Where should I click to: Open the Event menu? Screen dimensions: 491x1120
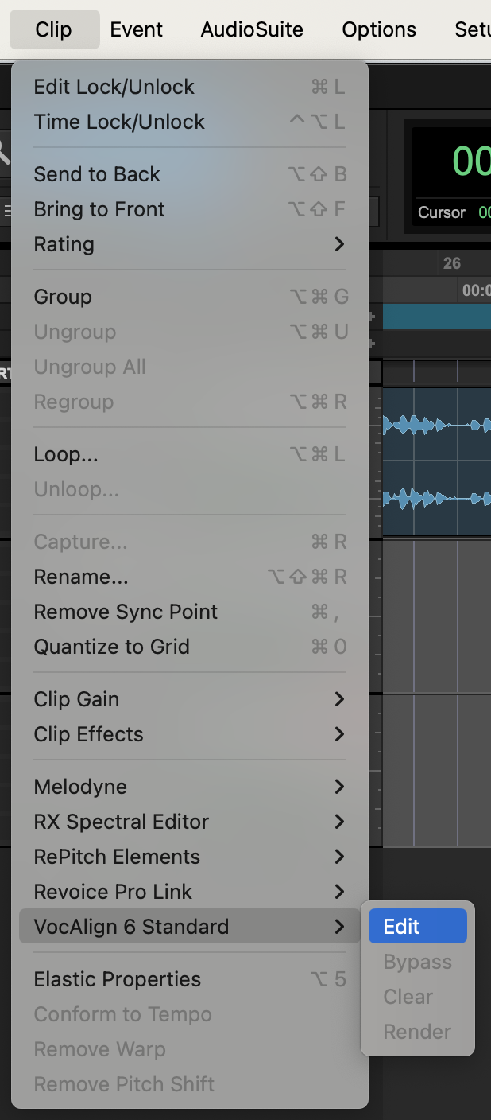tap(137, 29)
